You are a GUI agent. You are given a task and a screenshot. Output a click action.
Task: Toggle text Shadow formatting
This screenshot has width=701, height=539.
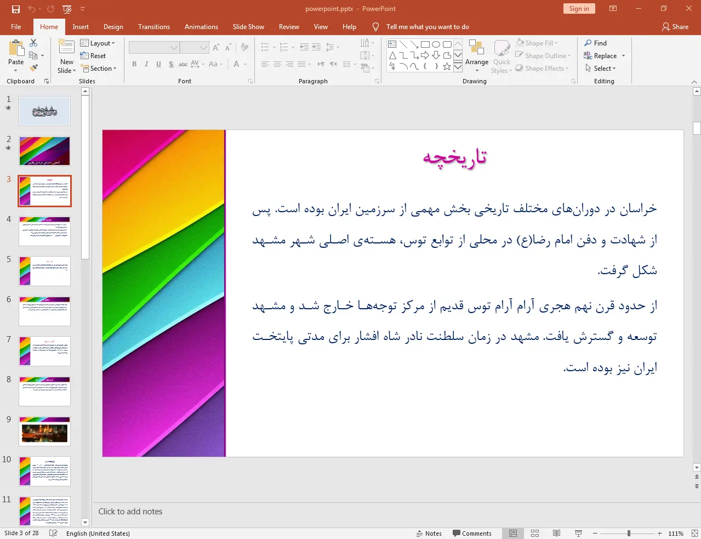coord(171,64)
